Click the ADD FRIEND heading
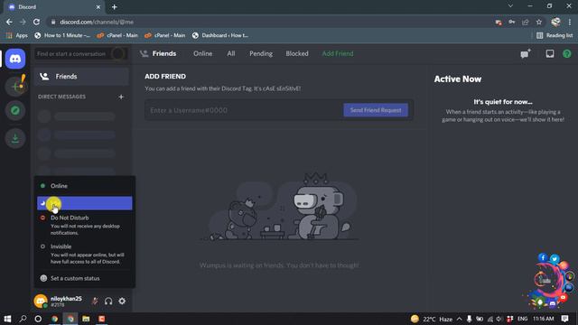The image size is (578, 325). tap(165, 76)
